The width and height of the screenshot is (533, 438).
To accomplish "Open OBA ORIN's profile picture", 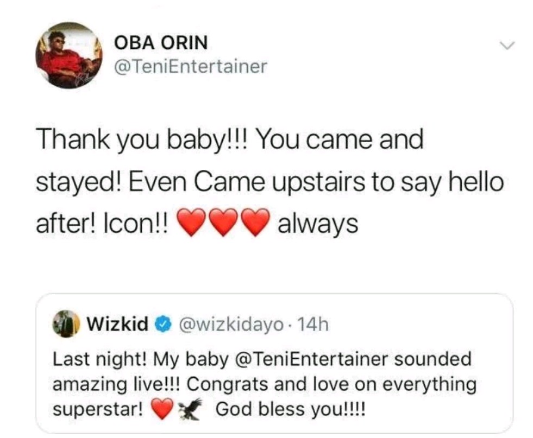I will 69,55.
